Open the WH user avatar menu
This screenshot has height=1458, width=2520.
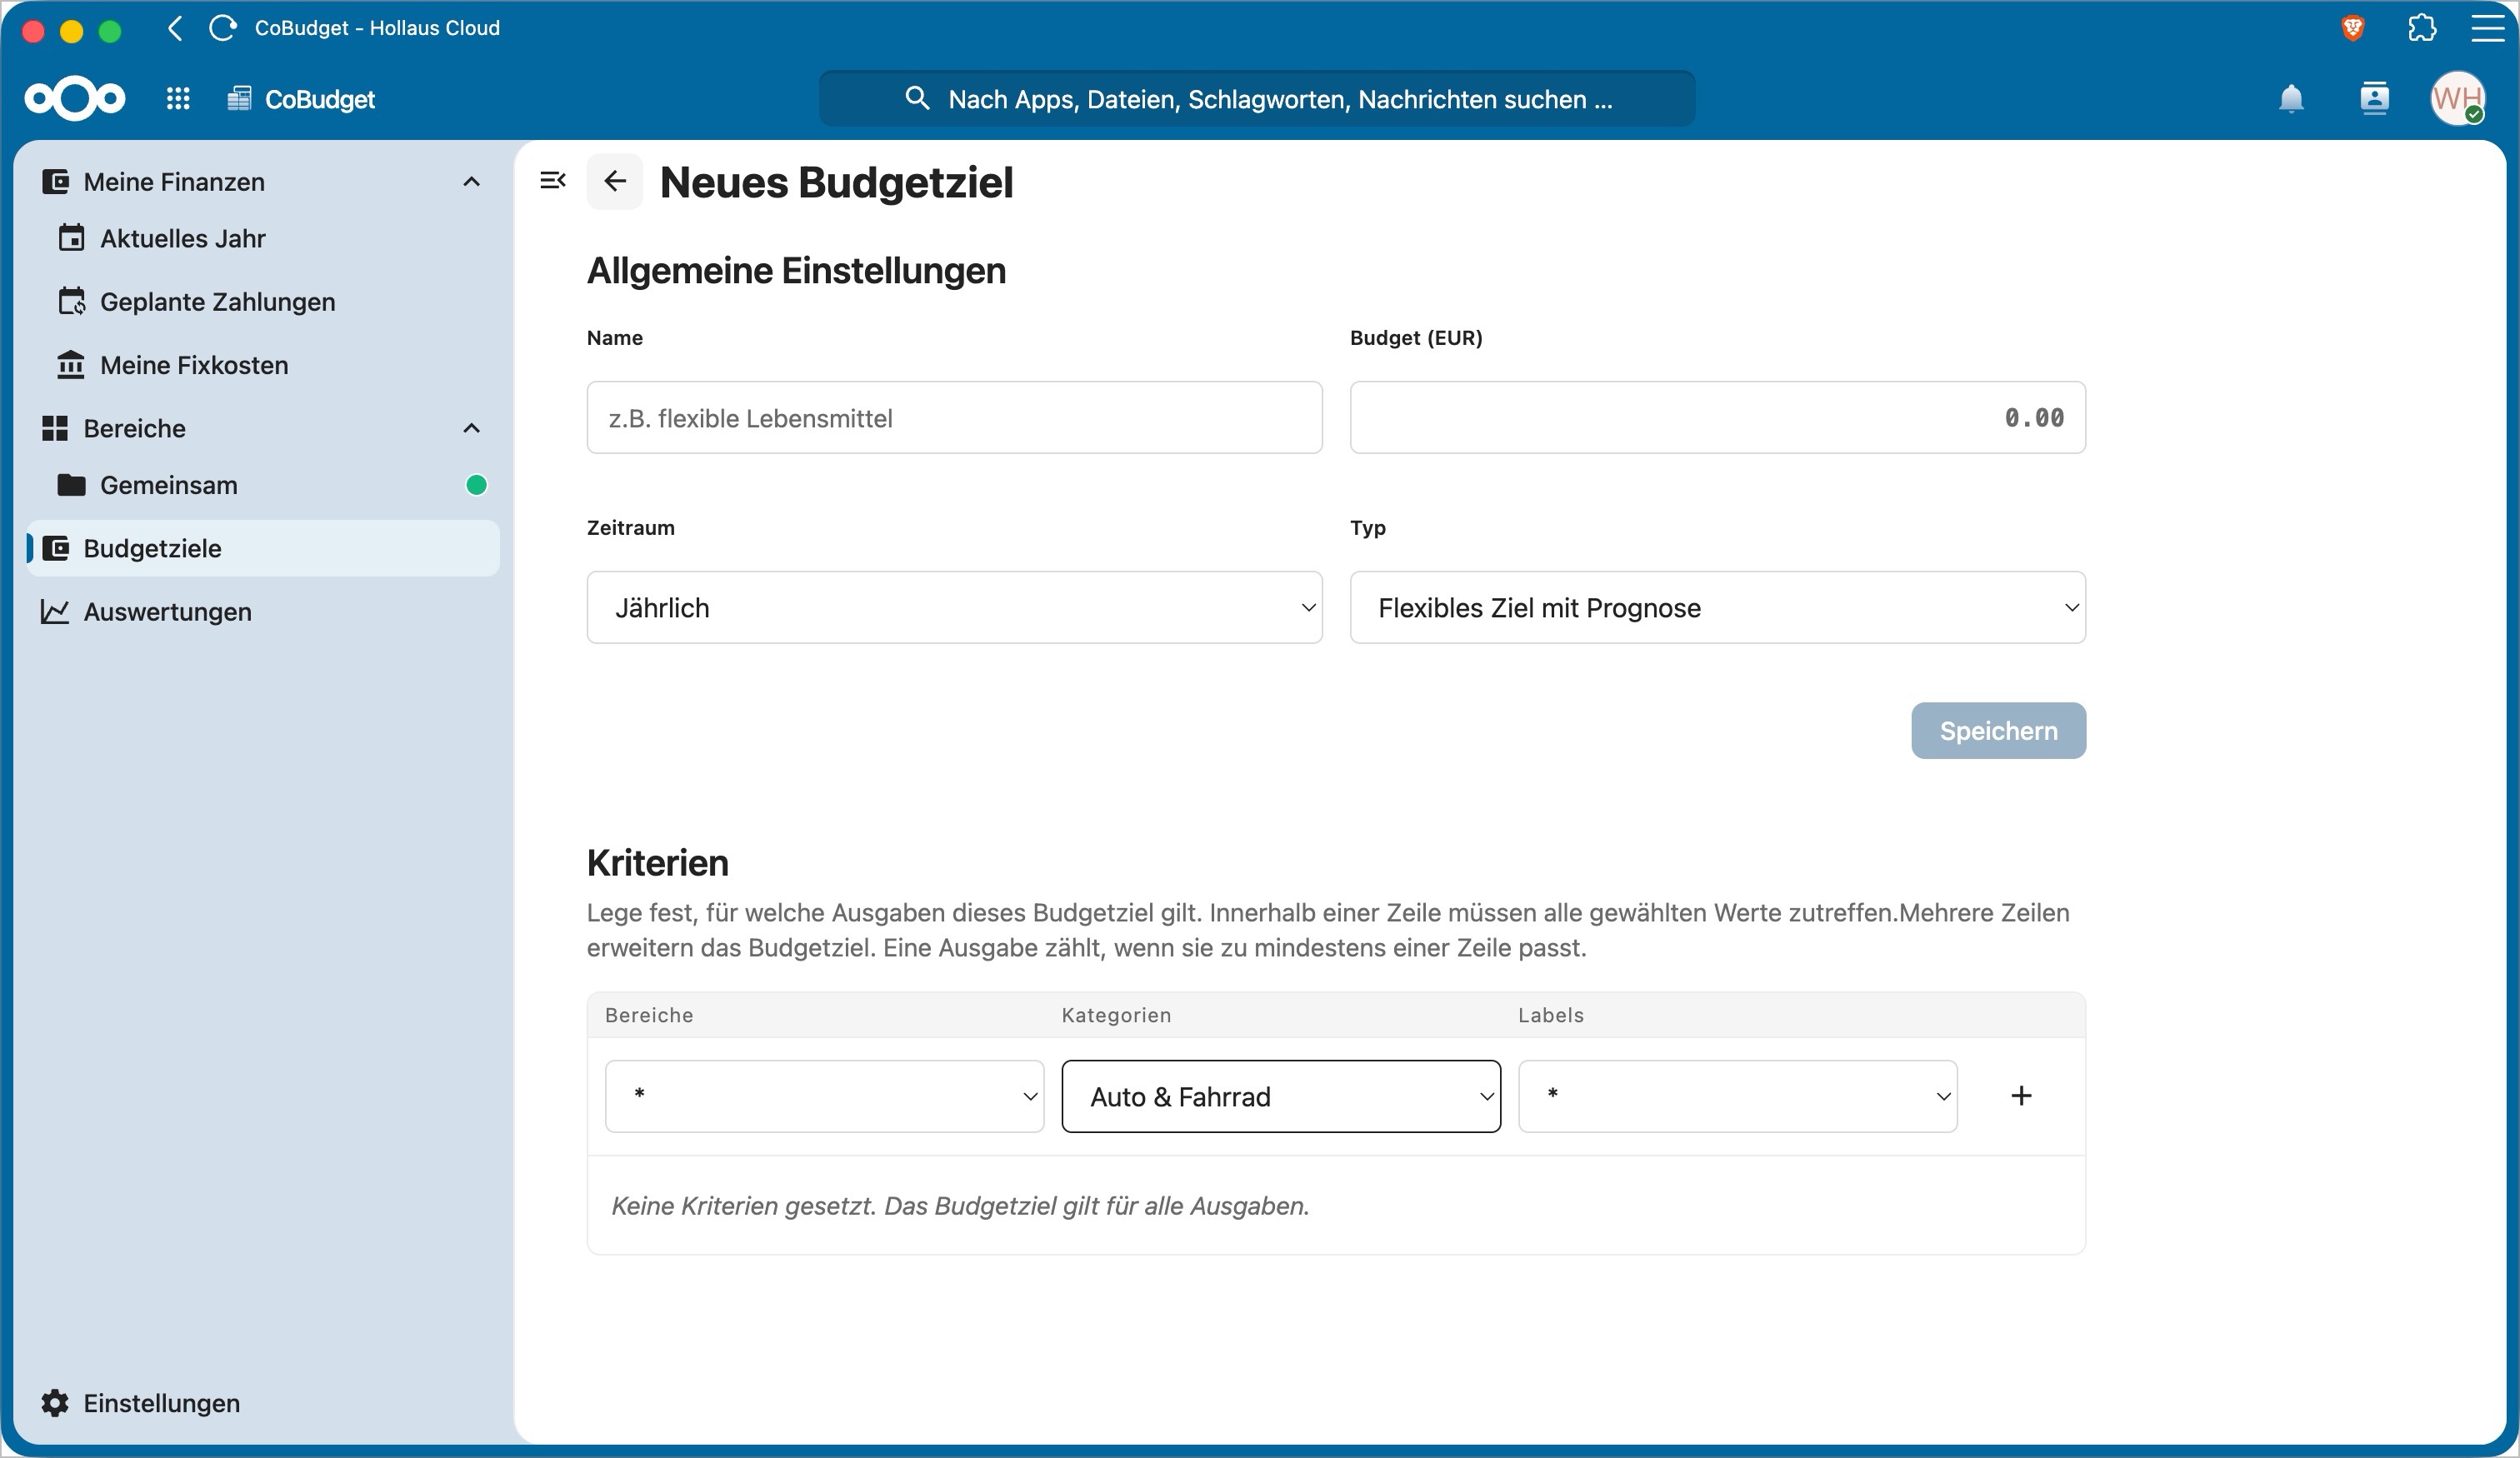(x=2457, y=98)
